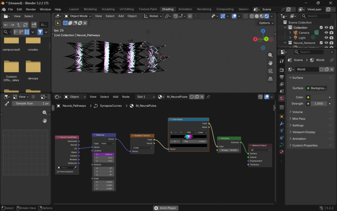Image resolution: width=337 pixels, height=211 pixels.
Task: Expand the Mist Pass panel
Action: [x=299, y=118]
